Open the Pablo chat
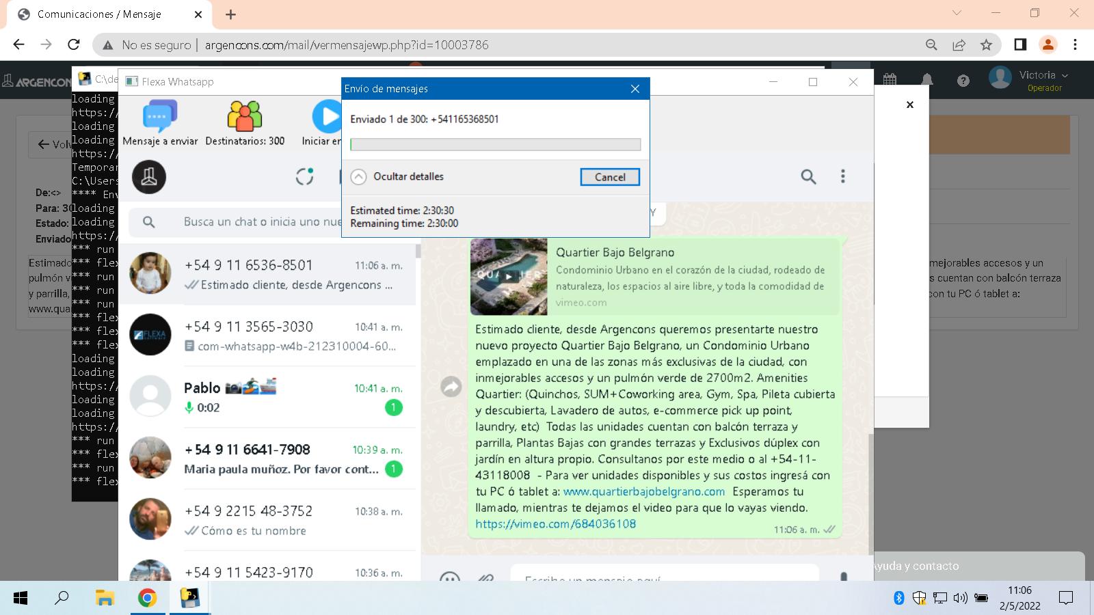 pyautogui.click(x=267, y=397)
